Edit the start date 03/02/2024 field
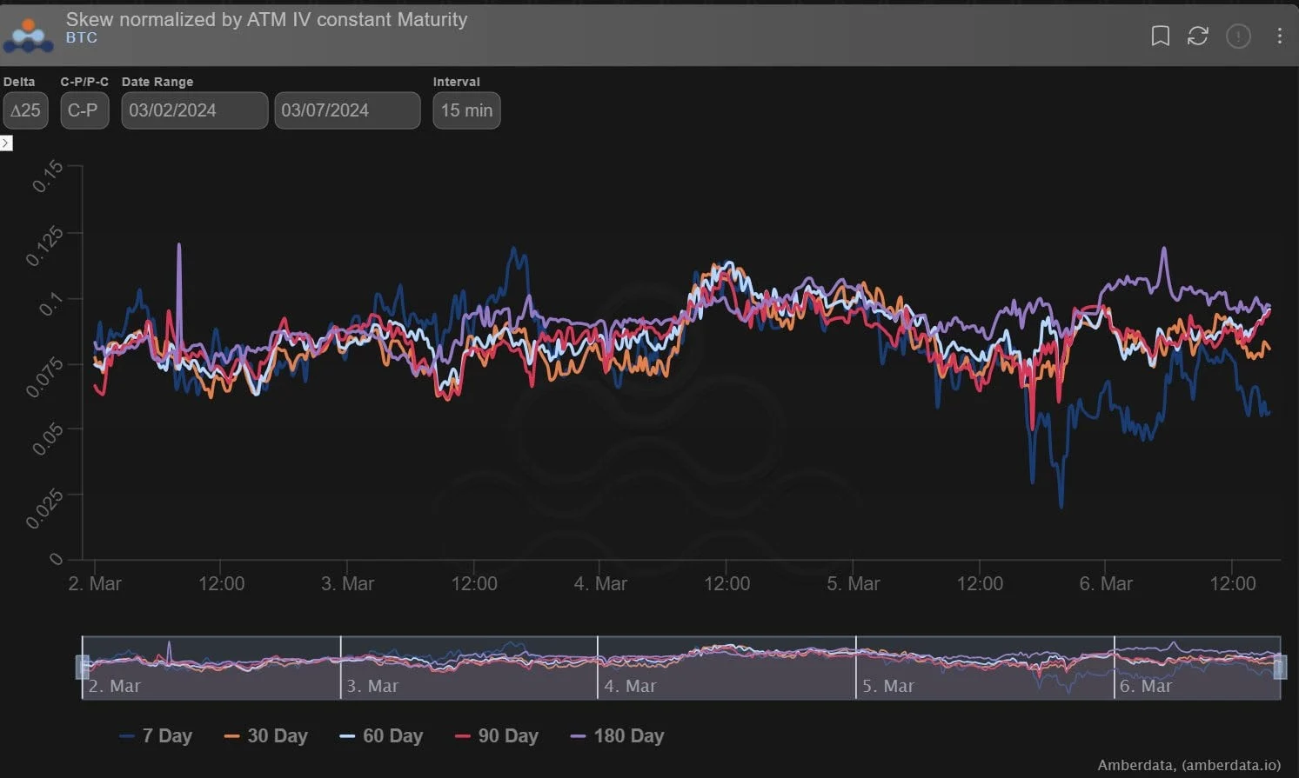 [x=195, y=110]
